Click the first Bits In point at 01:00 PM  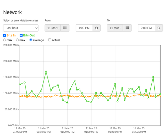tap(20, 96)
